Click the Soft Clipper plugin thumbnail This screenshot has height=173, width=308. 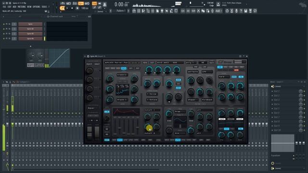coord(48,58)
